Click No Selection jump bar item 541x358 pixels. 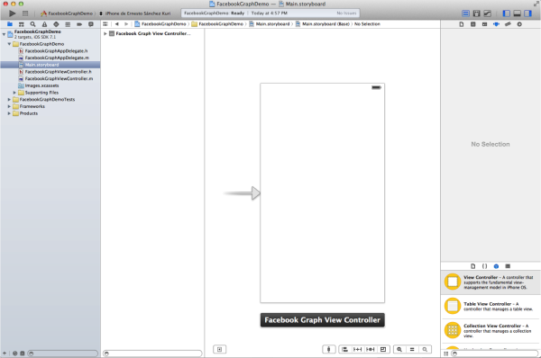367,24
